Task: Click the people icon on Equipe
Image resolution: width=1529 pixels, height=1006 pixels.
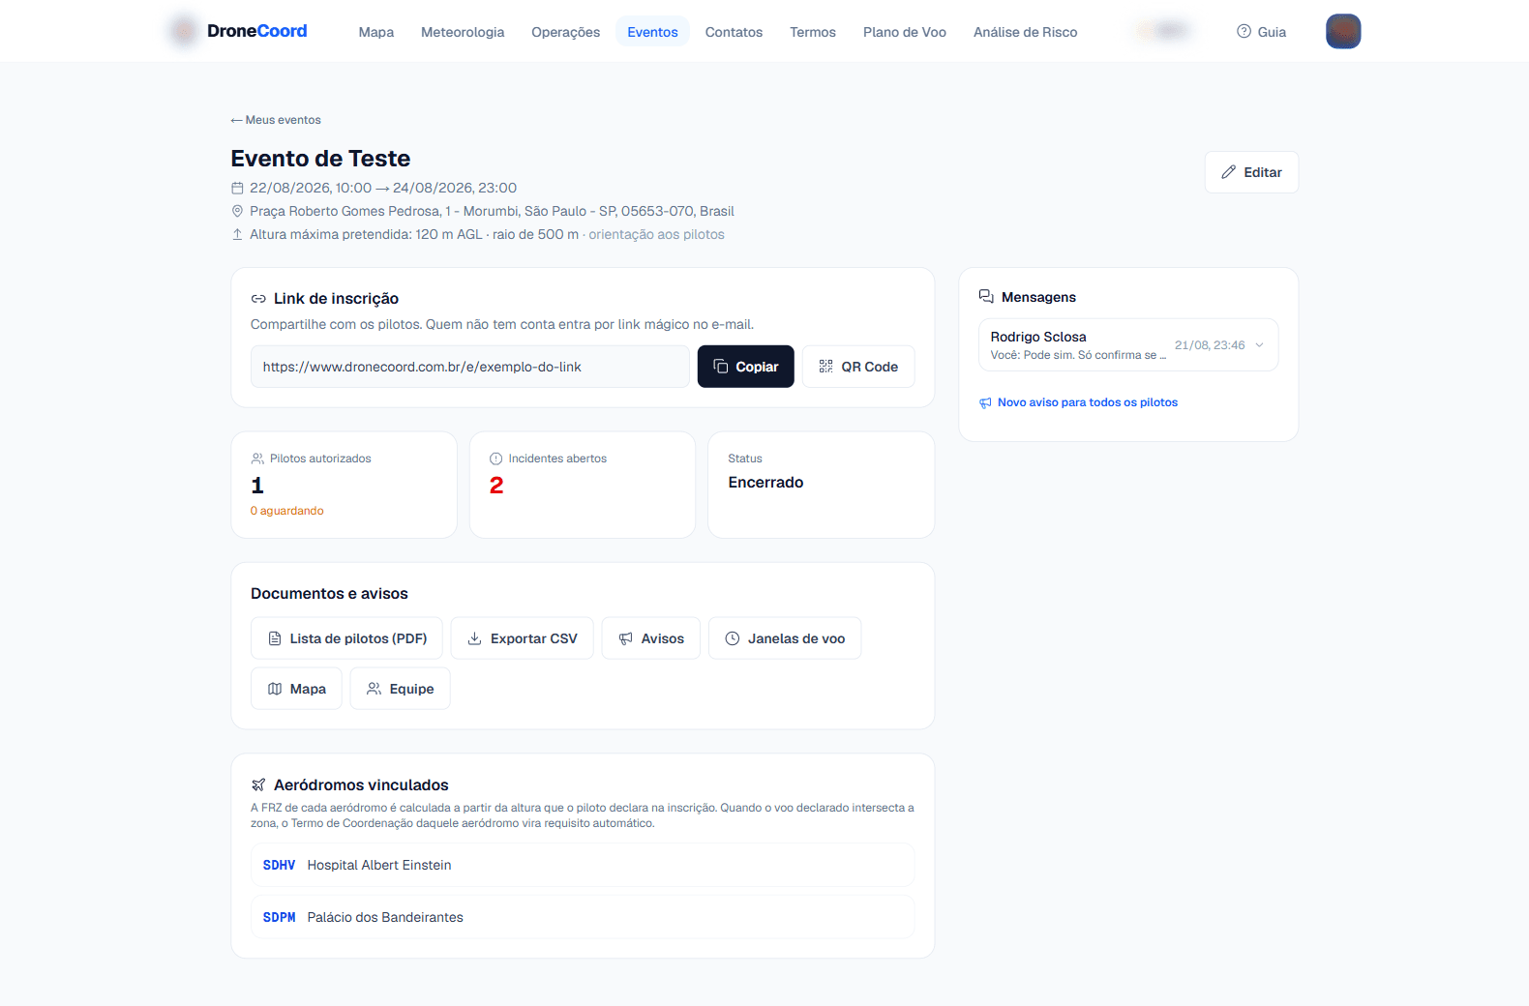Action: click(374, 689)
